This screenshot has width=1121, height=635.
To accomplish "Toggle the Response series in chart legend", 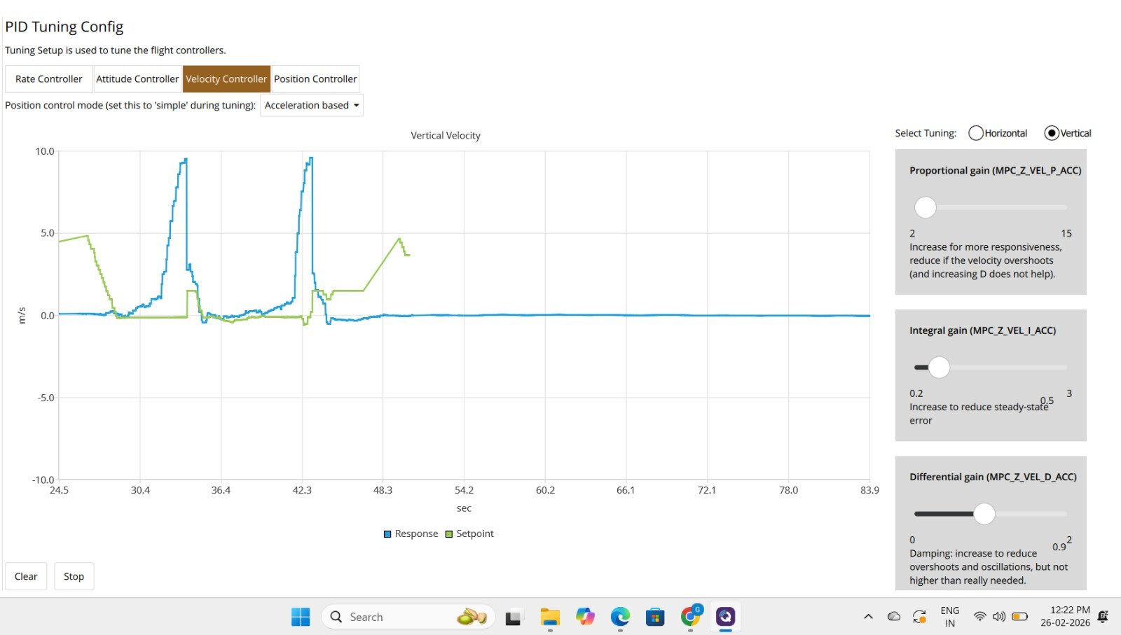I will (411, 534).
